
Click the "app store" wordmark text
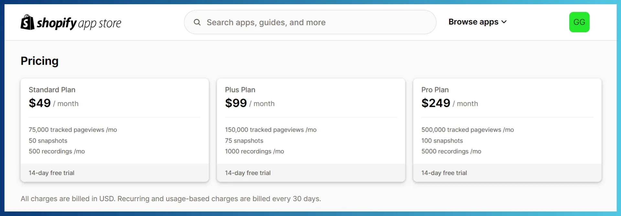[x=100, y=23]
